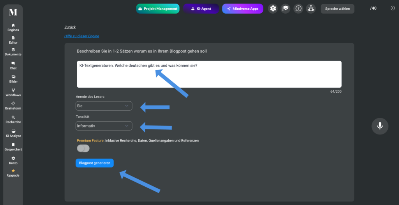This screenshot has width=399, height=205.
Task: Open the Brainstorm lightbulb section
Action: tap(13, 106)
